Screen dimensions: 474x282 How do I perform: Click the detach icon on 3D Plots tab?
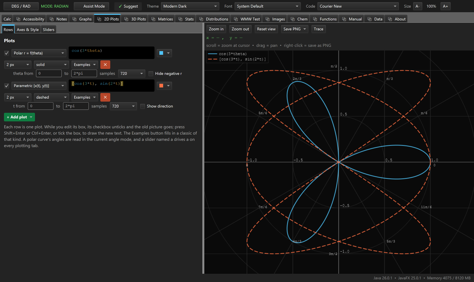[x=126, y=19]
